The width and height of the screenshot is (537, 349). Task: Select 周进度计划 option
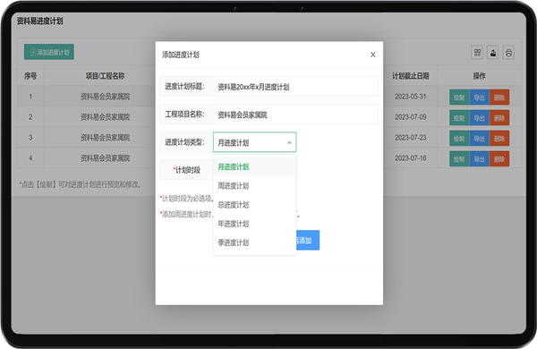(255, 185)
